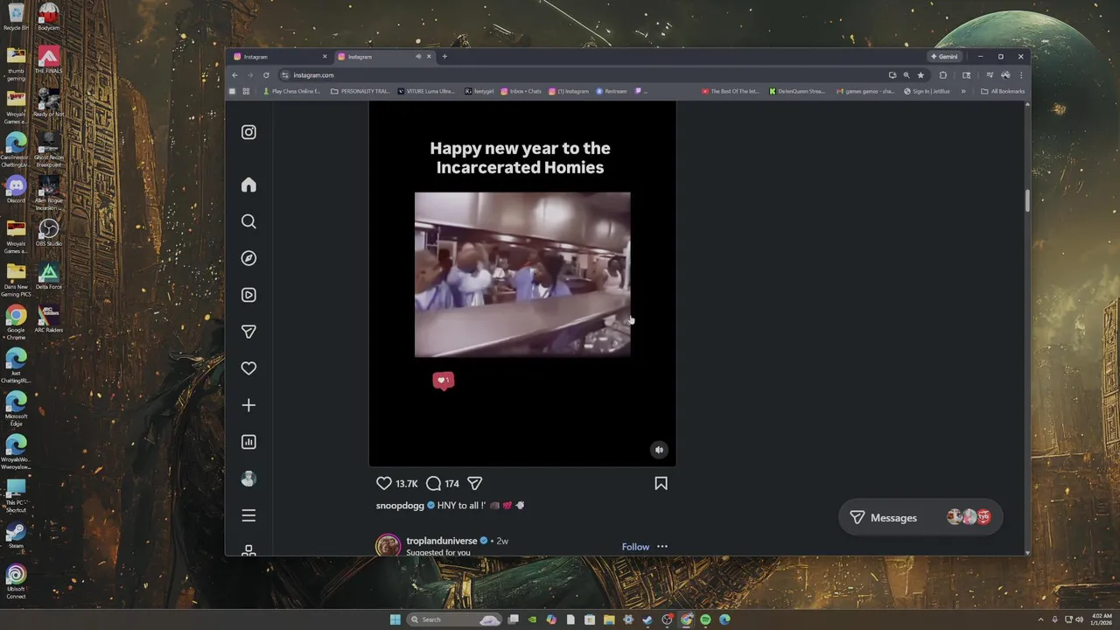The width and height of the screenshot is (1120, 630).
Task: Open the 4:02 AM clock and calendar
Action: pos(1102,619)
